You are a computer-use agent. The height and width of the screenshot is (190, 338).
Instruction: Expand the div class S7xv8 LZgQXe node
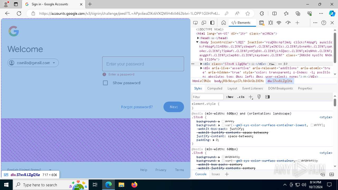coord(201,64)
